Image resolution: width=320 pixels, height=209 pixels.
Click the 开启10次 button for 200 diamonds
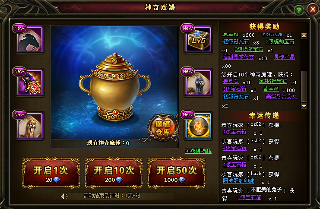[x=114, y=173]
